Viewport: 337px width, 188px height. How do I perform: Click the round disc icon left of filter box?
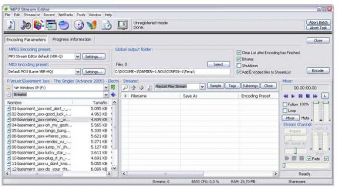click(x=8, y=94)
